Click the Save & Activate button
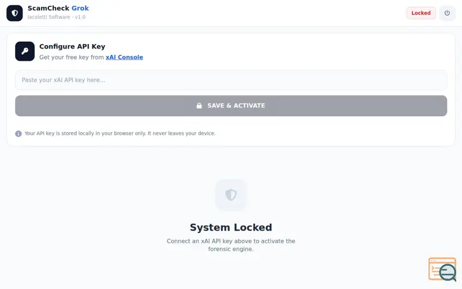 point(230,106)
